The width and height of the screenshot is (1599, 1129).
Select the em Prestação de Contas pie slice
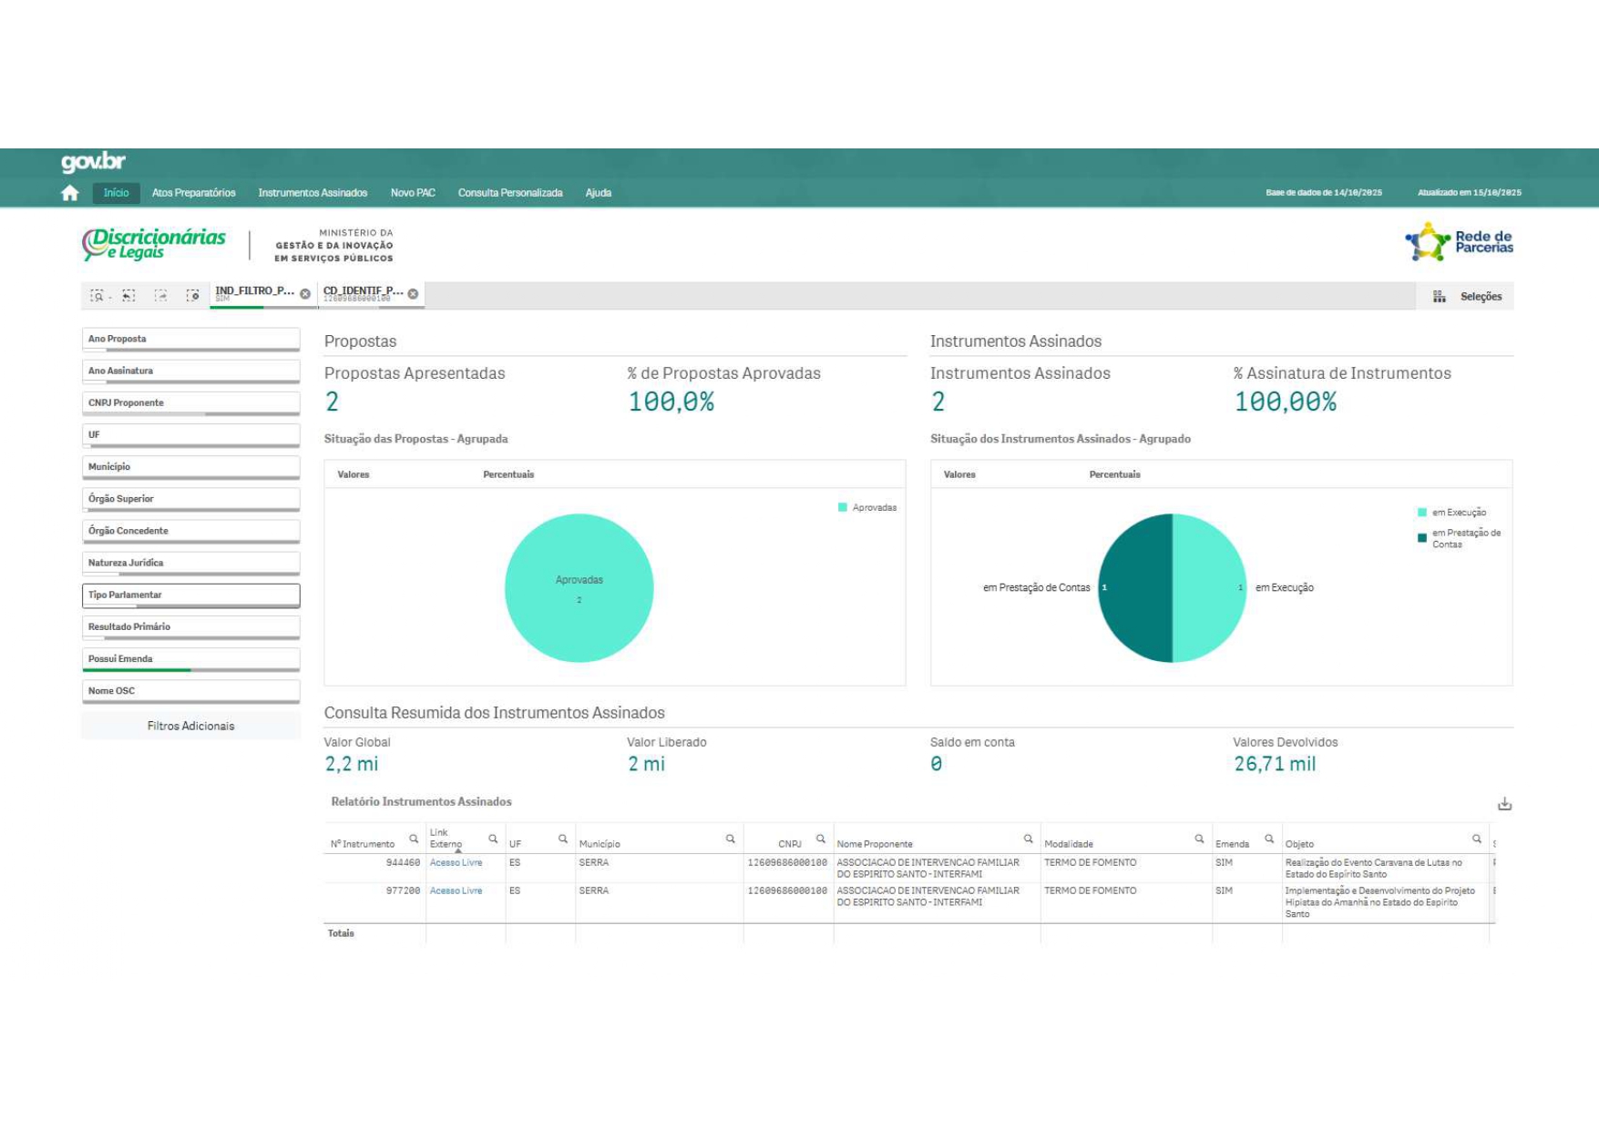1134,588
